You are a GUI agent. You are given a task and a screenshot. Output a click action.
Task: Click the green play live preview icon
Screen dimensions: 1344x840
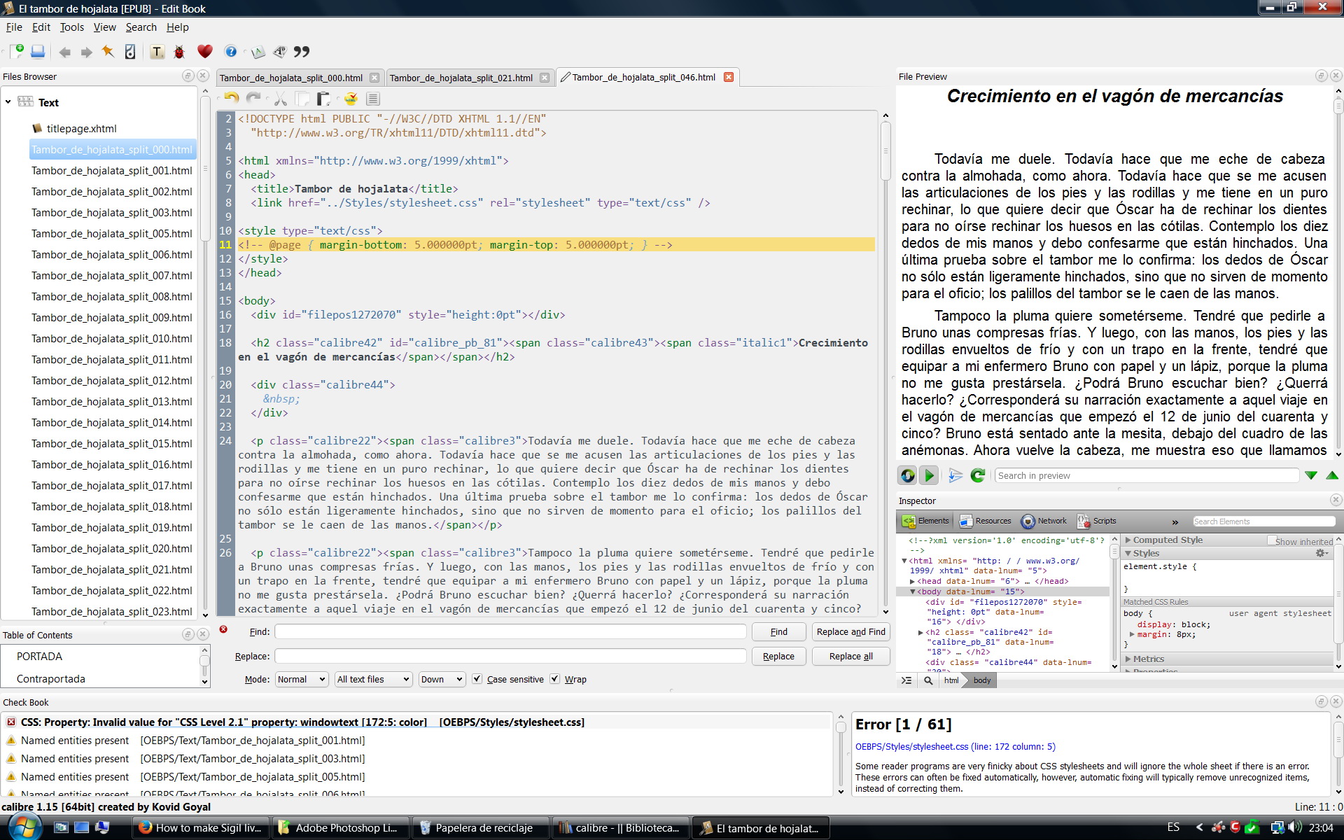point(929,476)
